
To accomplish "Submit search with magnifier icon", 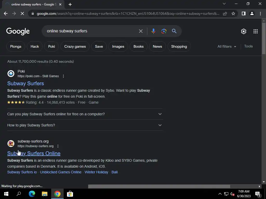I will pyautogui.click(x=174, y=31).
